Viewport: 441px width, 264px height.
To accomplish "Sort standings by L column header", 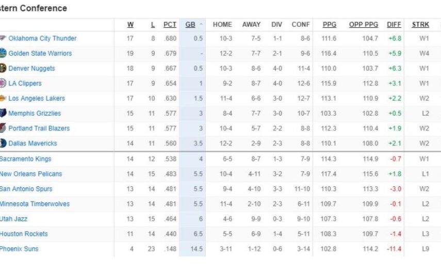I will [153, 25].
